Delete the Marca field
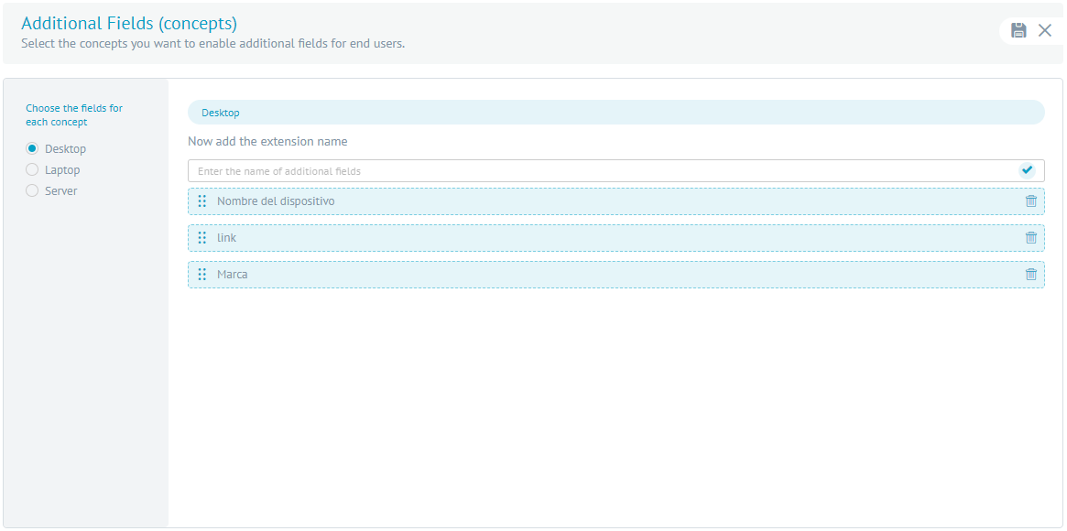Screen dimensions: 1067x531 1031,274
